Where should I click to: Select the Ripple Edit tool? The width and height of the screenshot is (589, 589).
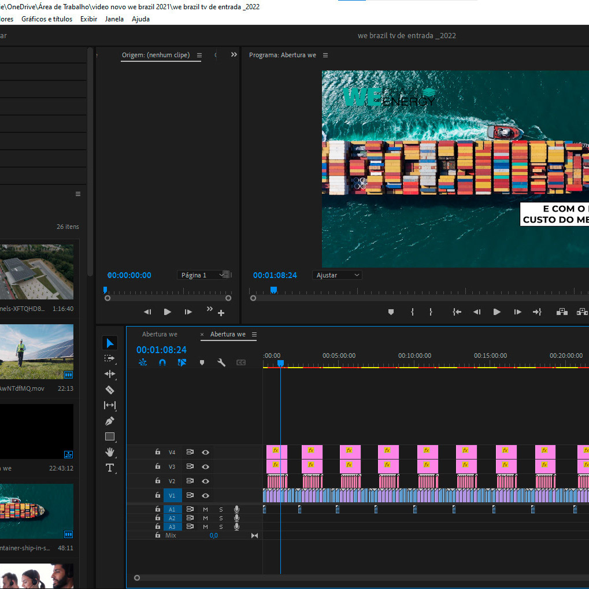coord(110,374)
